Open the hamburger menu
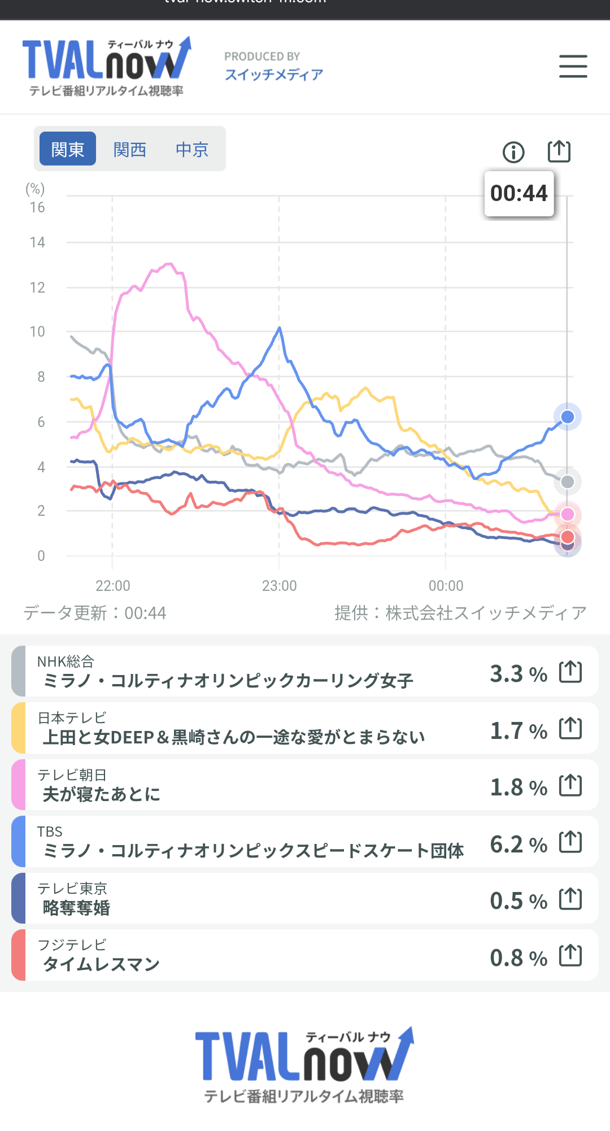The width and height of the screenshot is (610, 1131). pyautogui.click(x=573, y=66)
